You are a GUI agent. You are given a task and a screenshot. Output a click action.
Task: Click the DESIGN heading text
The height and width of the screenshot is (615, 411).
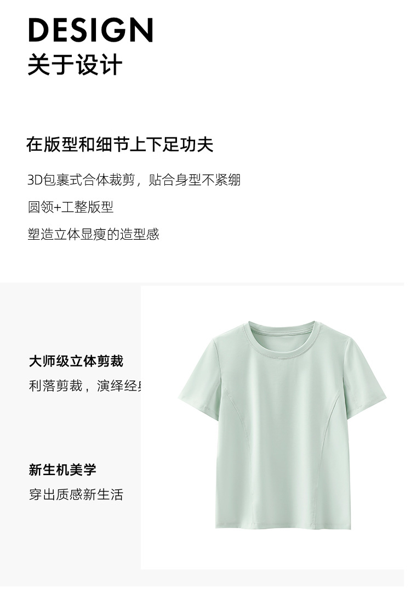pos(90,30)
